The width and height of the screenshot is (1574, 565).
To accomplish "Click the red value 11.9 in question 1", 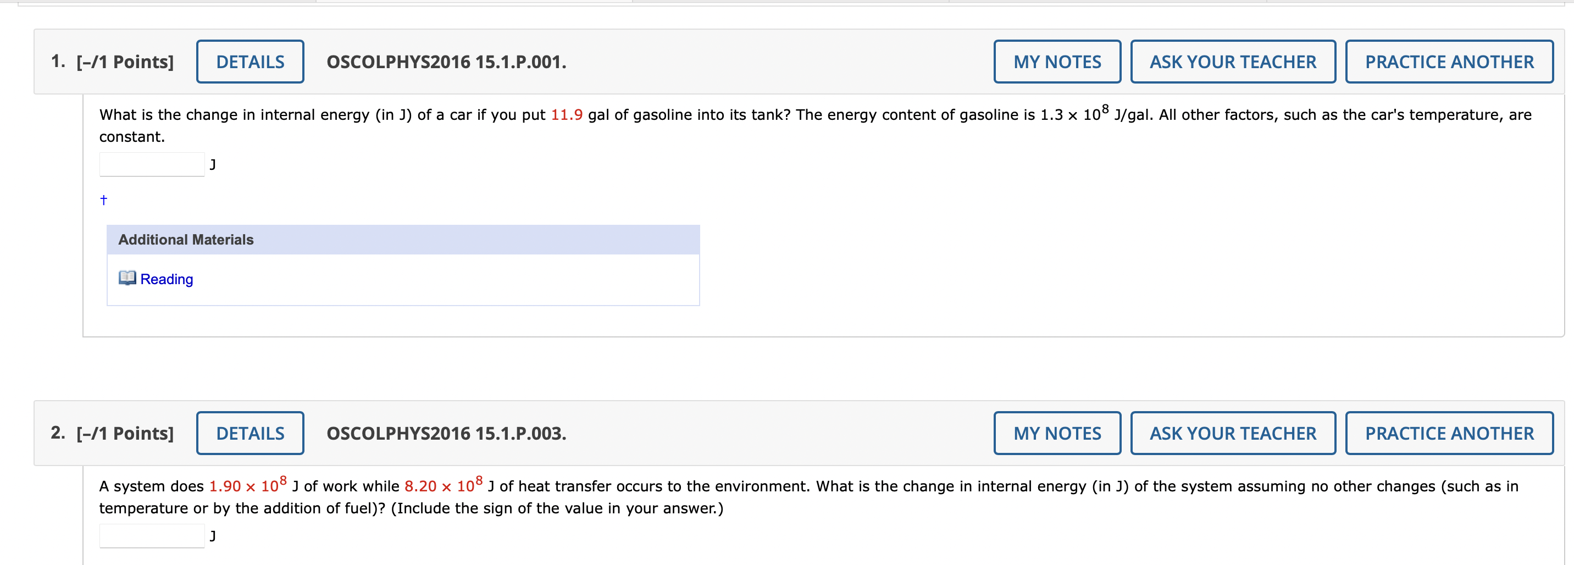I will coord(567,114).
